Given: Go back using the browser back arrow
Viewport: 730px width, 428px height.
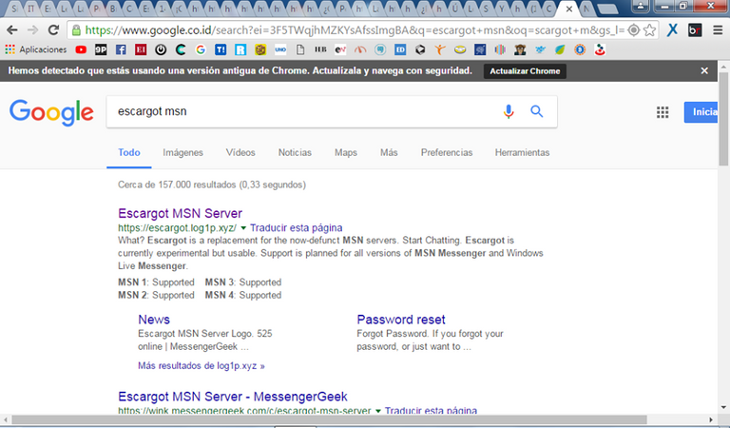Looking at the screenshot, I should tap(12, 30).
